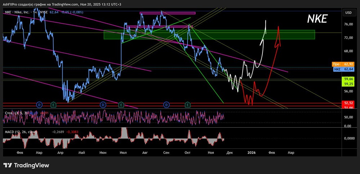The width and height of the screenshot is (360, 174).
Task: Click the 68,00 price axis value
Action: click(x=348, y=51)
